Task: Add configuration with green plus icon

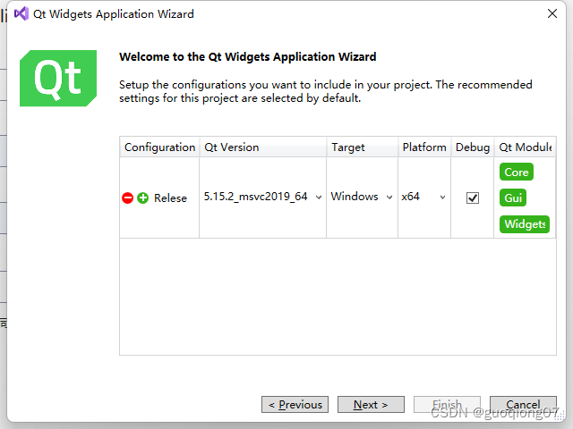Action: [143, 198]
